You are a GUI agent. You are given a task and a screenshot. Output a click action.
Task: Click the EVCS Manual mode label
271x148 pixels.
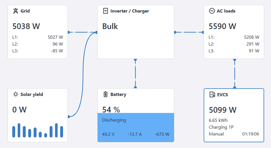[x=216, y=134]
